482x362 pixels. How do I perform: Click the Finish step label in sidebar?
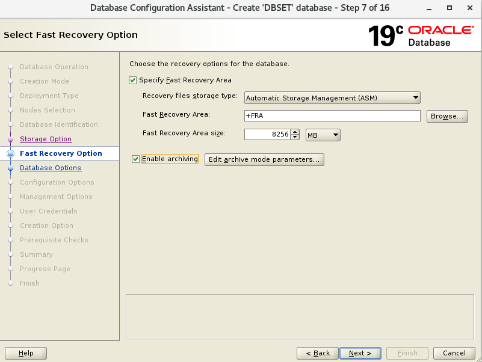click(30, 283)
